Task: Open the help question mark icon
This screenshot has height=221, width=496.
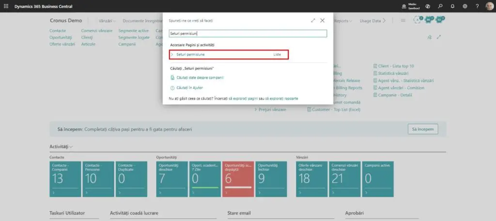Action: coord(477,6)
